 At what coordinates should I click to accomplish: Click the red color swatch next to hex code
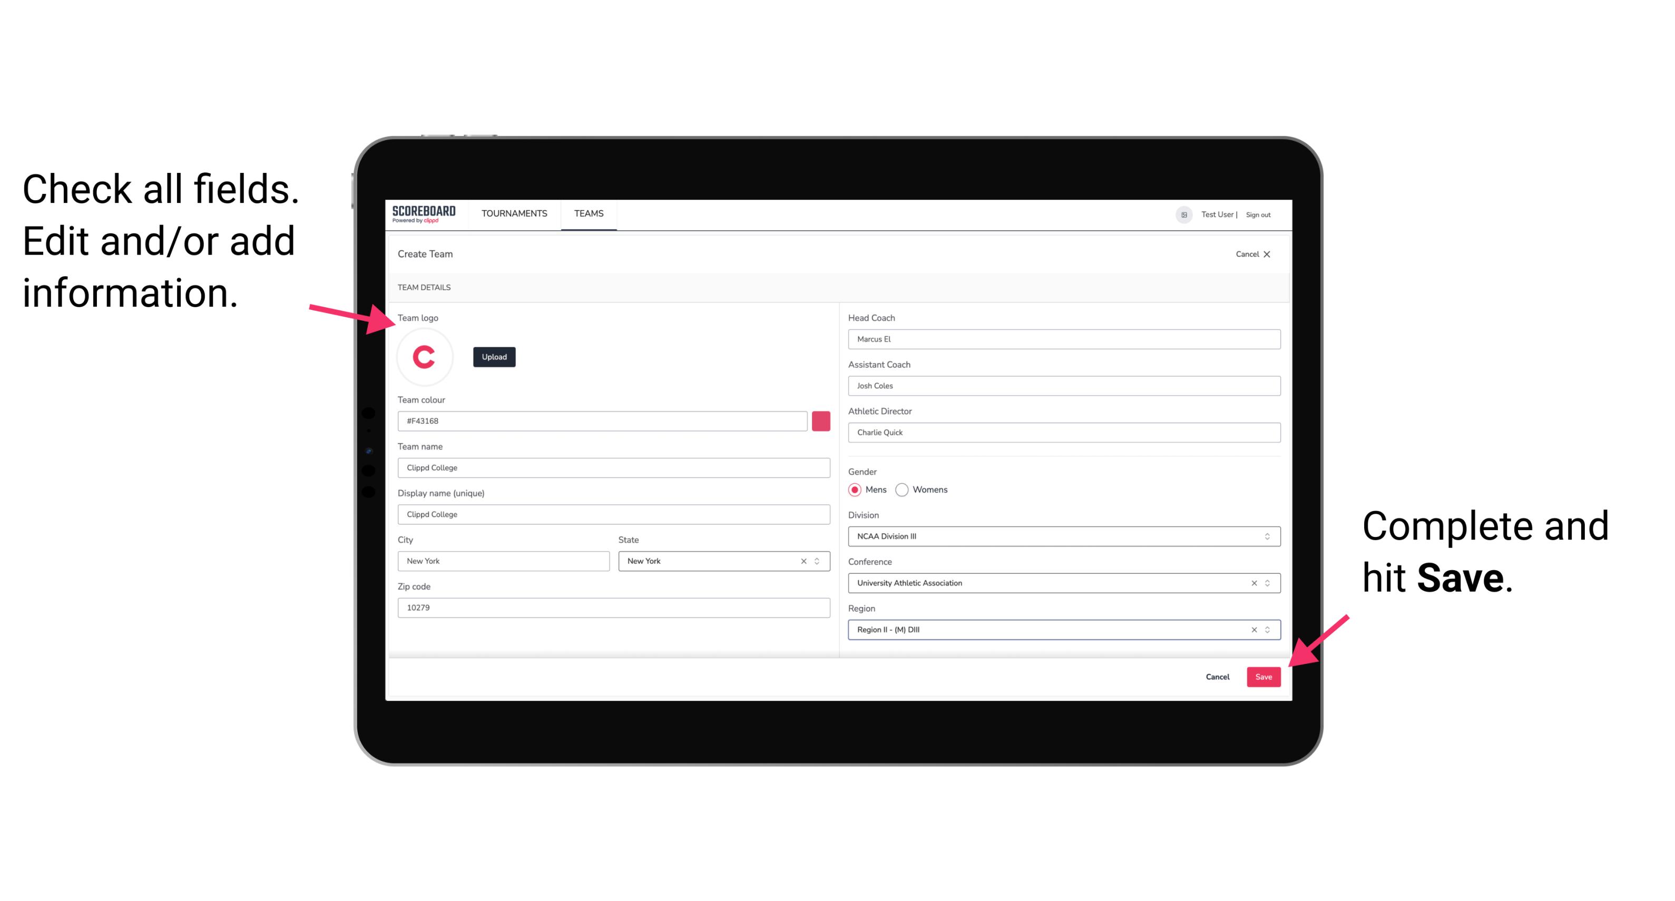pos(821,420)
